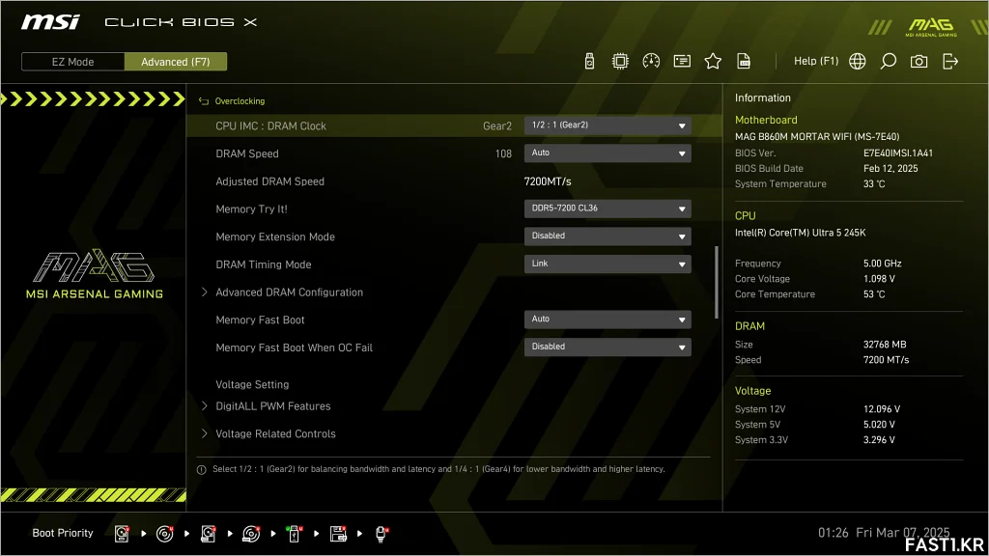The image size is (989, 556).
Task: Open the M-Flash USB update icon
Action: point(589,61)
